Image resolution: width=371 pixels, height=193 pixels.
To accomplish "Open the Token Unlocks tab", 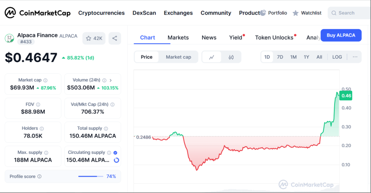I will pyautogui.click(x=274, y=38).
